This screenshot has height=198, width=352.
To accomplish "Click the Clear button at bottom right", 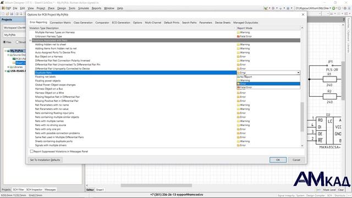I will 341,190.
